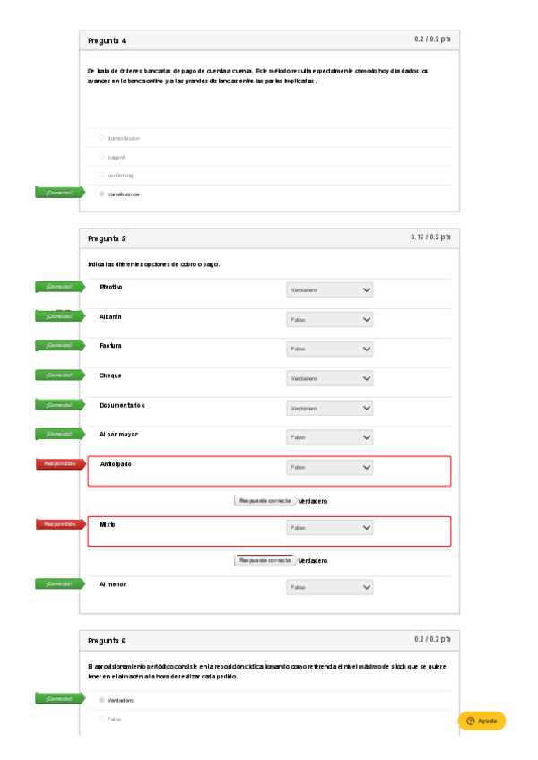Click 'Respuesta correcta' label below Mixto
Screen dimensions: 538x760
tap(265, 560)
